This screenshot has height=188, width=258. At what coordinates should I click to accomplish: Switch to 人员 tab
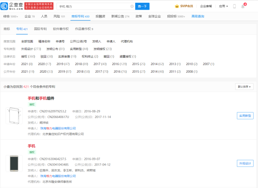[44, 16]
